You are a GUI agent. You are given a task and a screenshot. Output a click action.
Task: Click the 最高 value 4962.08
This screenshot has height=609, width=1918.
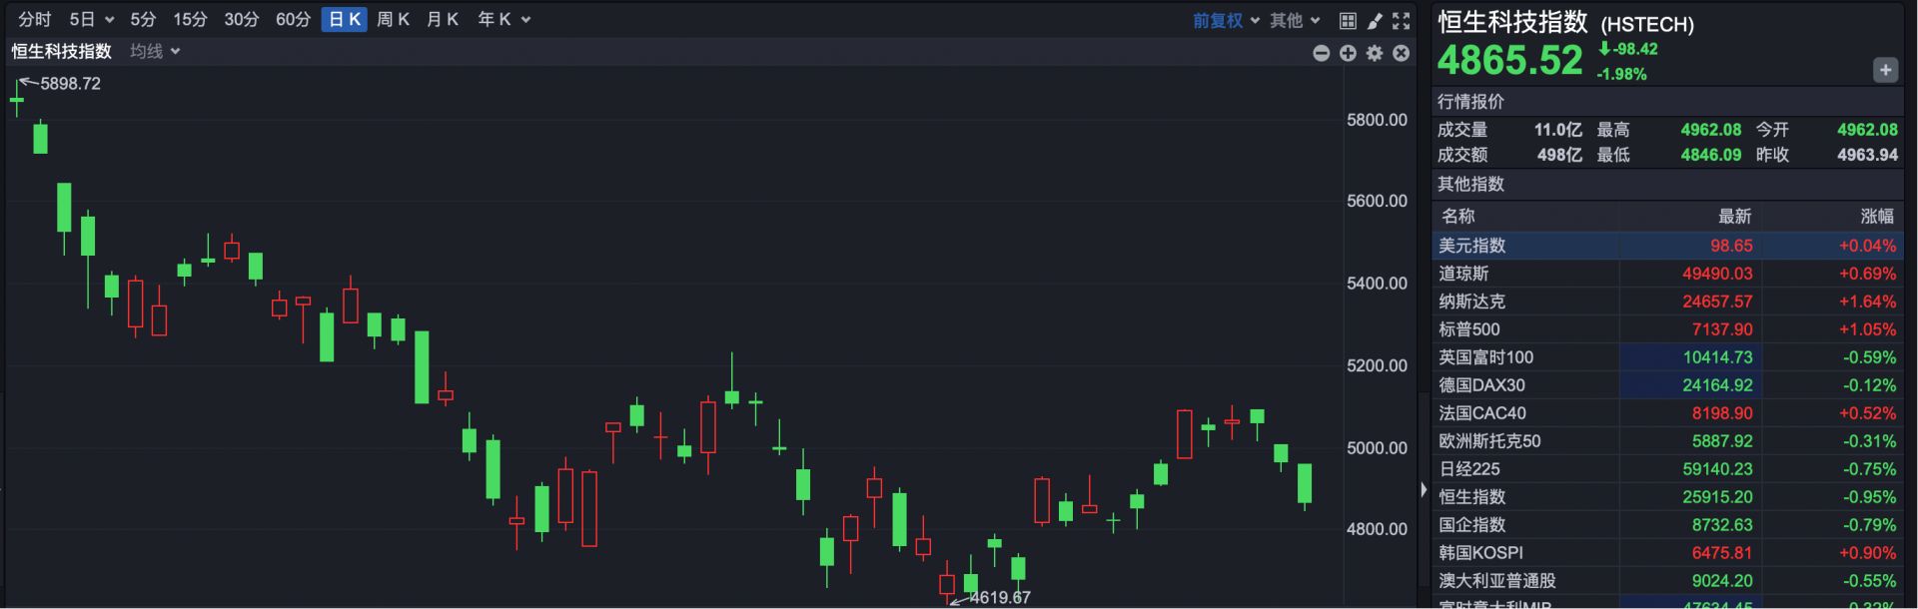(1710, 130)
